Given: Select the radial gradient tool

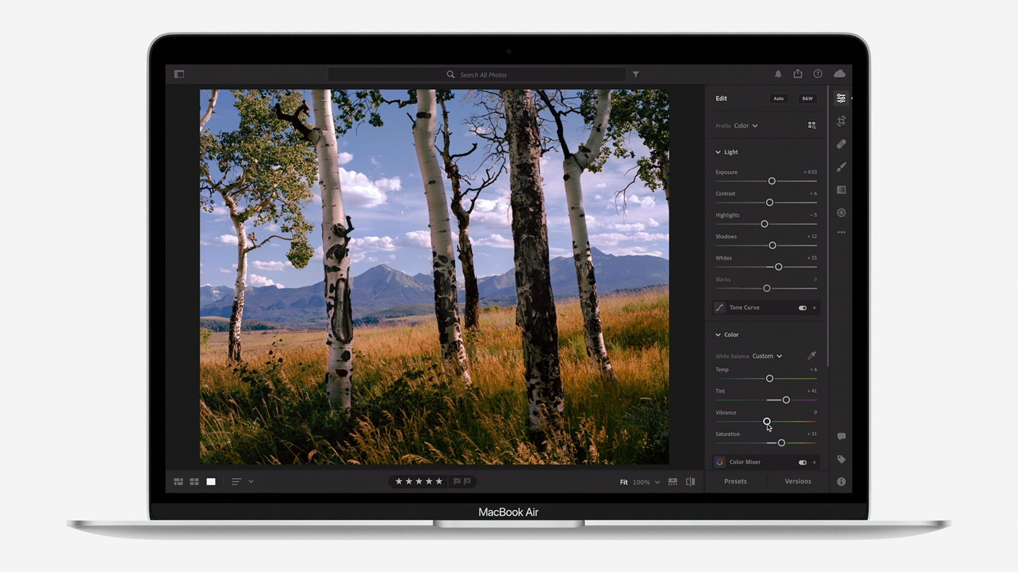Looking at the screenshot, I should pyautogui.click(x=841, y=213).
